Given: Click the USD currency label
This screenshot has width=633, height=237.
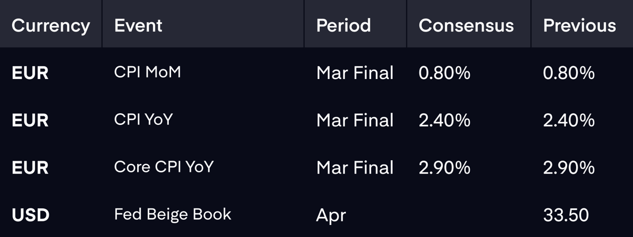Looking at the screenshot, I should pyautogui.click(x=30, y=215).
